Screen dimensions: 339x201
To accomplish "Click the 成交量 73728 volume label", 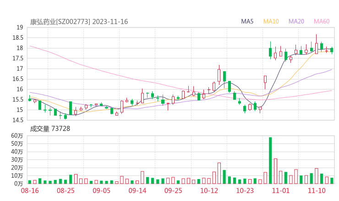I will 50,129.
